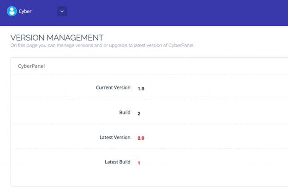Click white space right of VERSION MANAGEMENT heading
The image size is (288, 187).
pos(194,37)
